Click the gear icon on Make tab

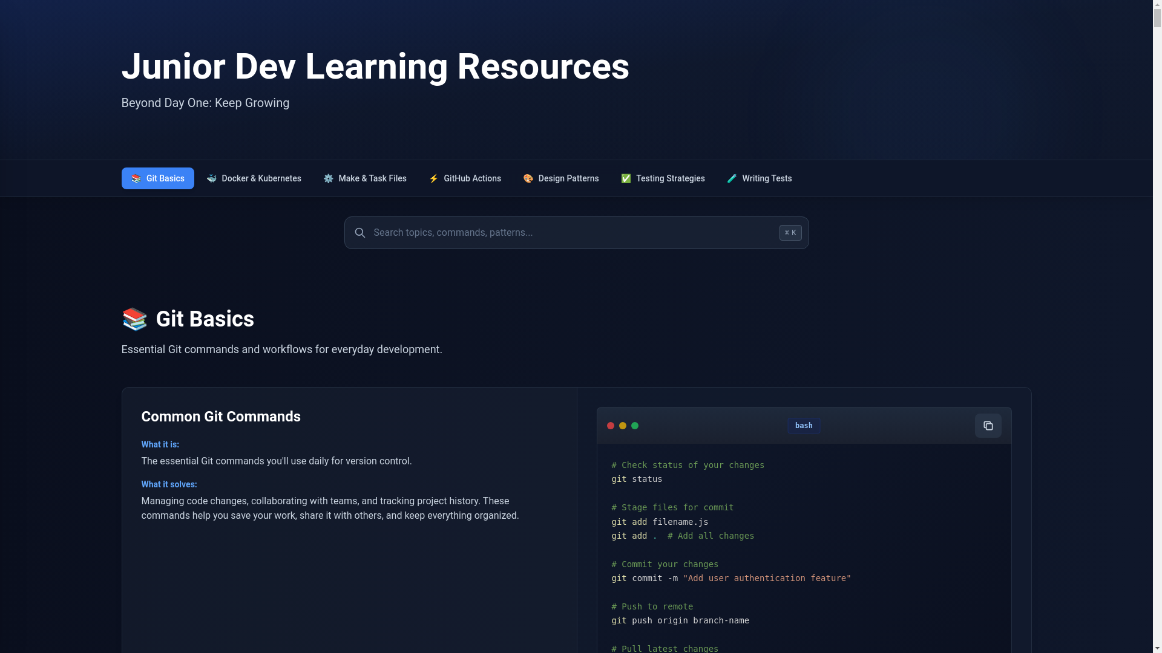click(x=328, y=178)
